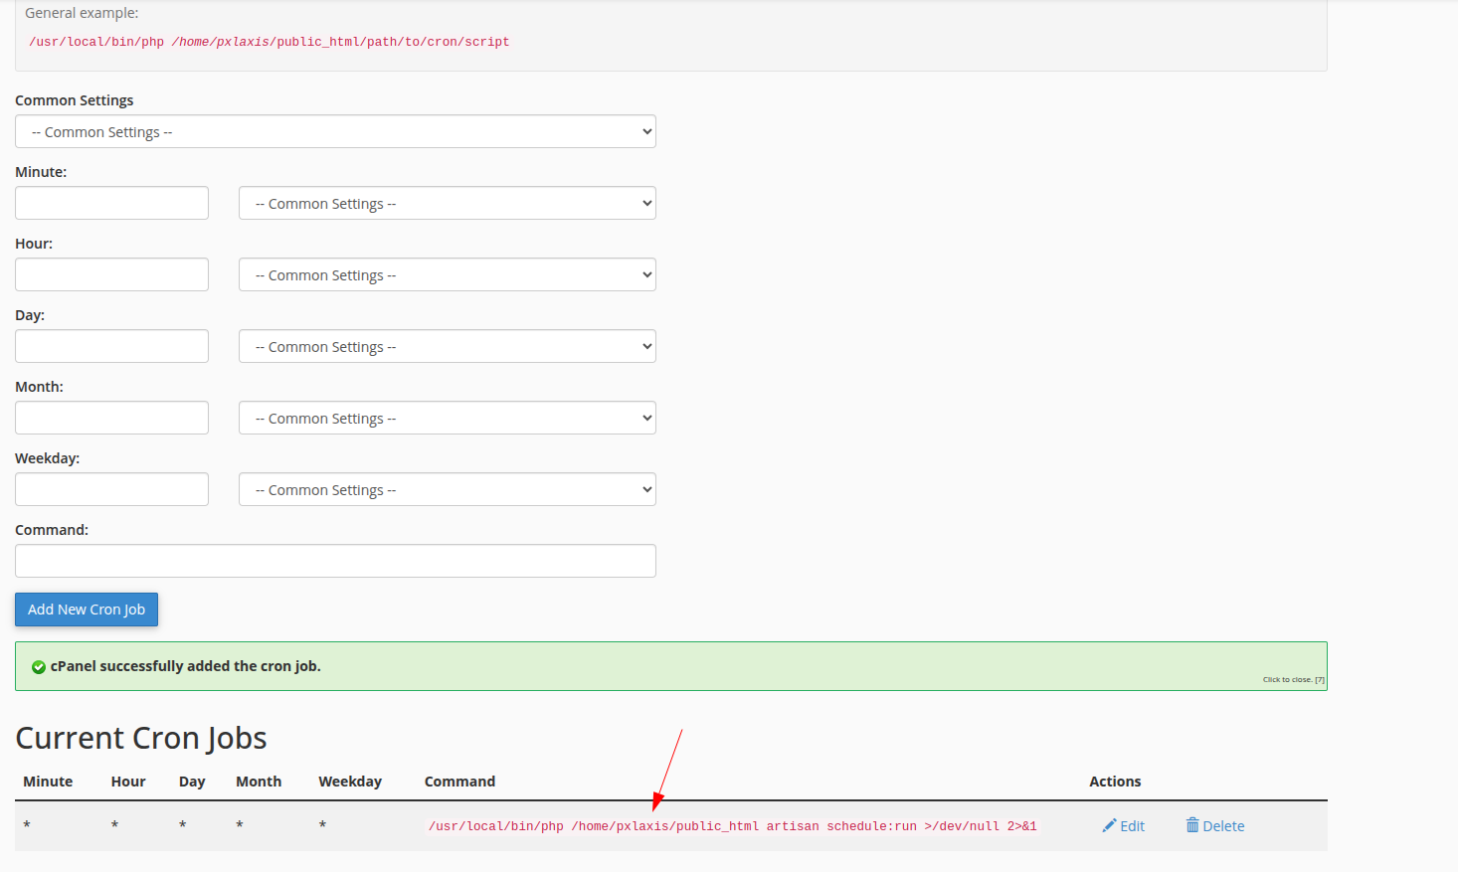Screen dimensions: 1458x872
Task: Open the Month Common Settings dropdown
Action: pyautogui.click(x=448, y=418)
